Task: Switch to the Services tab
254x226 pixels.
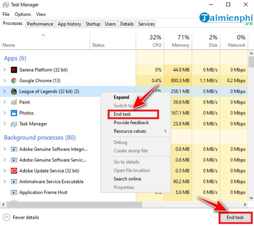Action: point(146,24)
